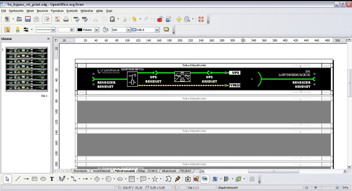352x191 pixels.
Task: Insert a chart
Action: [x=160, y=19]
